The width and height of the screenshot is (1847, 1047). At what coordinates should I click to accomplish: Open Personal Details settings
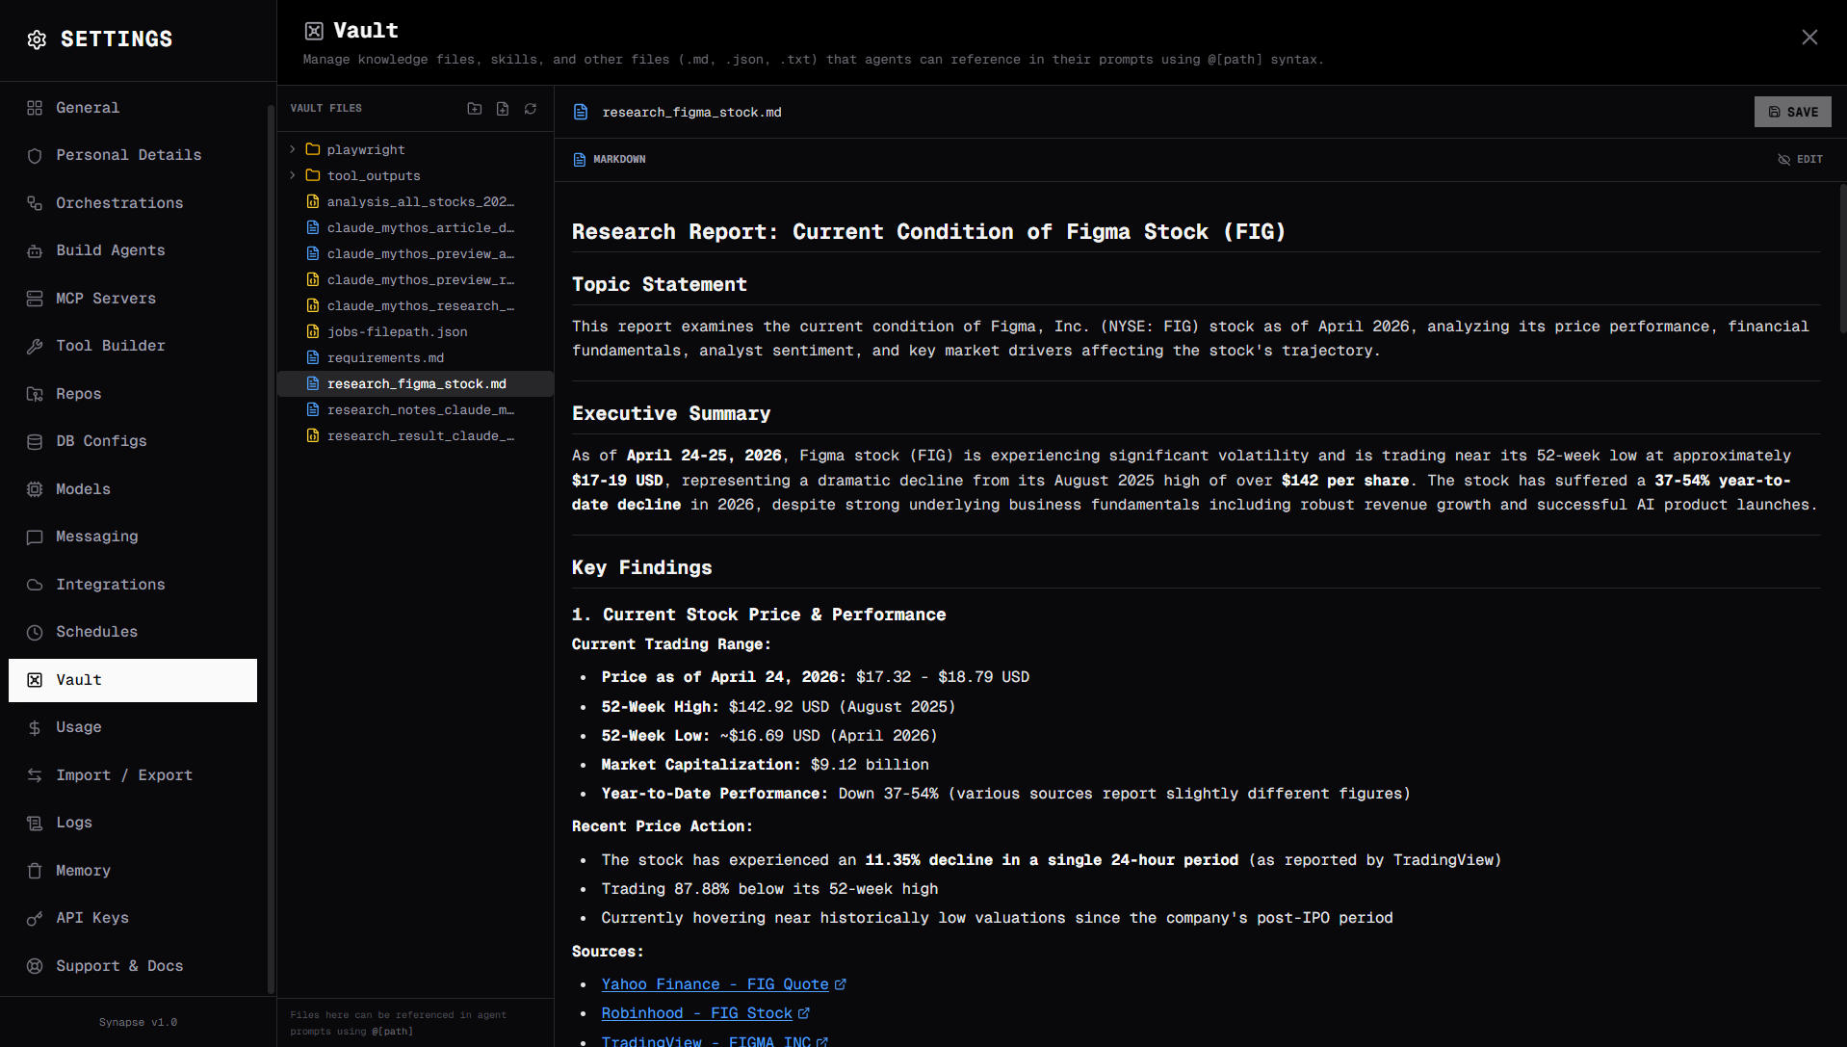click(133, 155)
